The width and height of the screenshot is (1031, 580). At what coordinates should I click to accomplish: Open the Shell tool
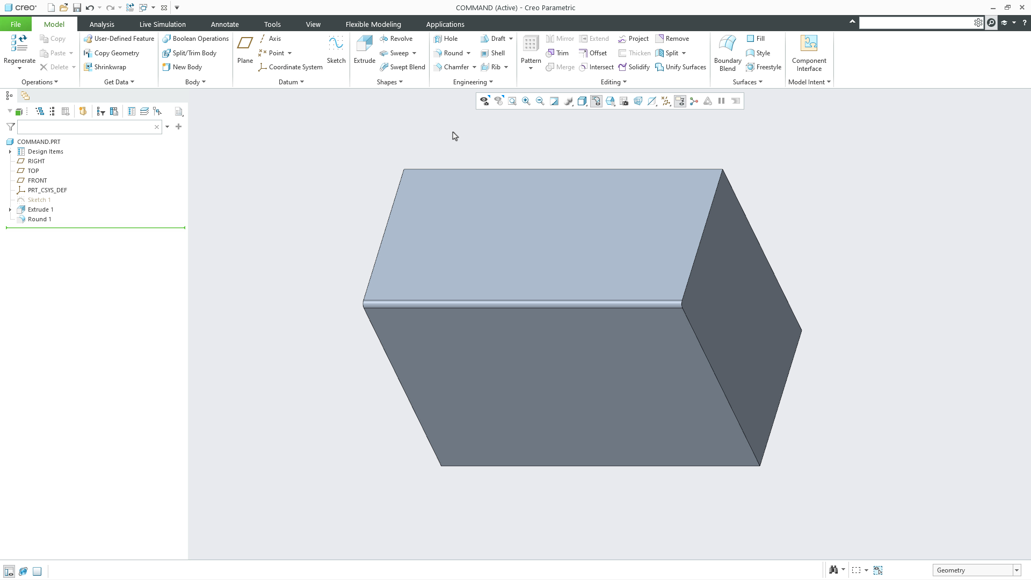click(493, 53)
